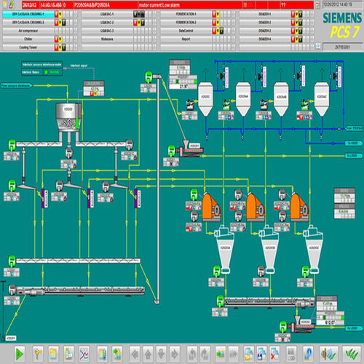Switch to the FERMENTATION-1 area
Viewport: 364px width, 364px height.
click(x=186, y=14)
